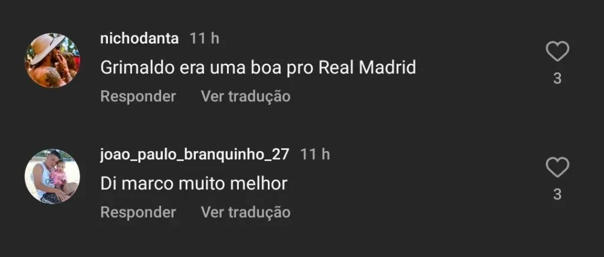Viewport: 604px width, 257px height.
Task: Click the 11 h timestamp beside nichodanta
Action: tap(204, 38)
